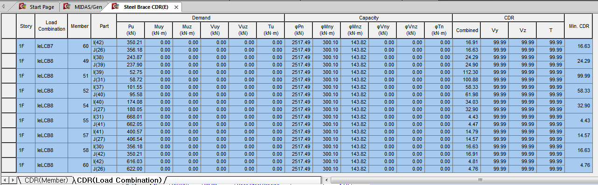Click member cell 54
This screenshot has height=185, width=598.
(79, 106)
